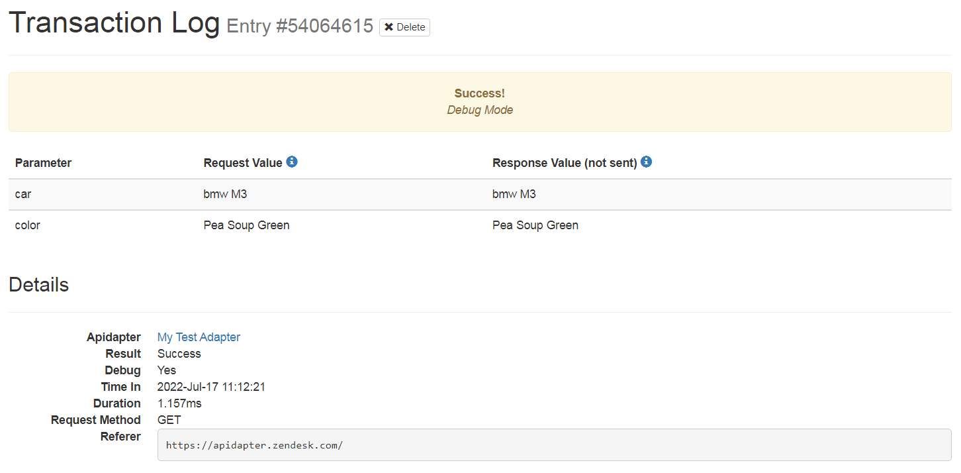Click the 'Pea Soup Green' request value

pos(246,225)
